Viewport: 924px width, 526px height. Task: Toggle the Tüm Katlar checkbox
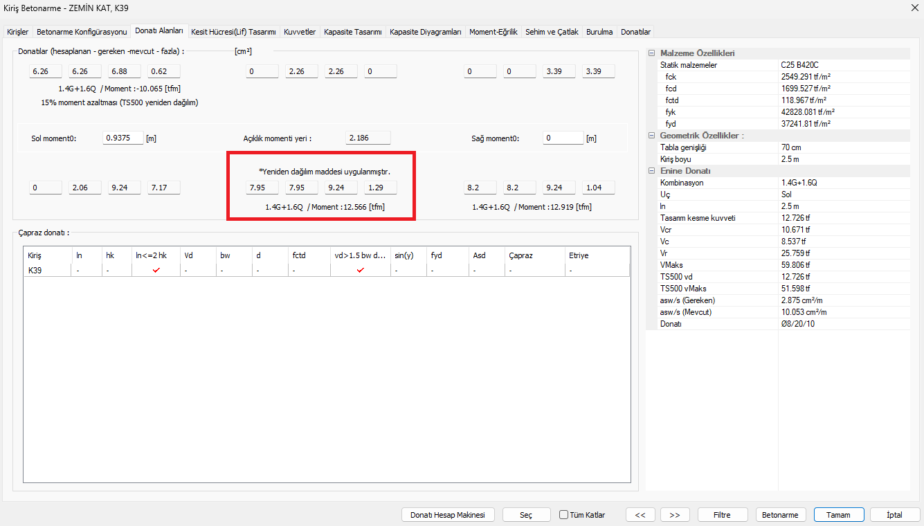564,515
